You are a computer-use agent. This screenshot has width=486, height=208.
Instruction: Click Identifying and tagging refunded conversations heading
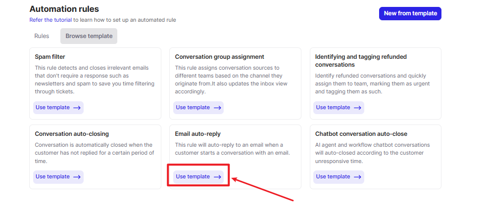point(361,61)
